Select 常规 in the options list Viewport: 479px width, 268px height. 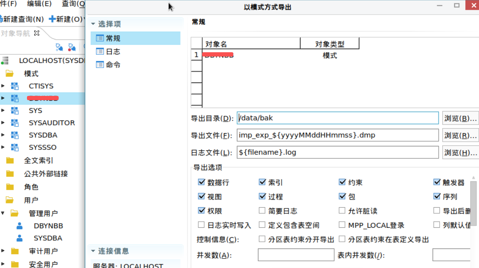coord(113,38)
